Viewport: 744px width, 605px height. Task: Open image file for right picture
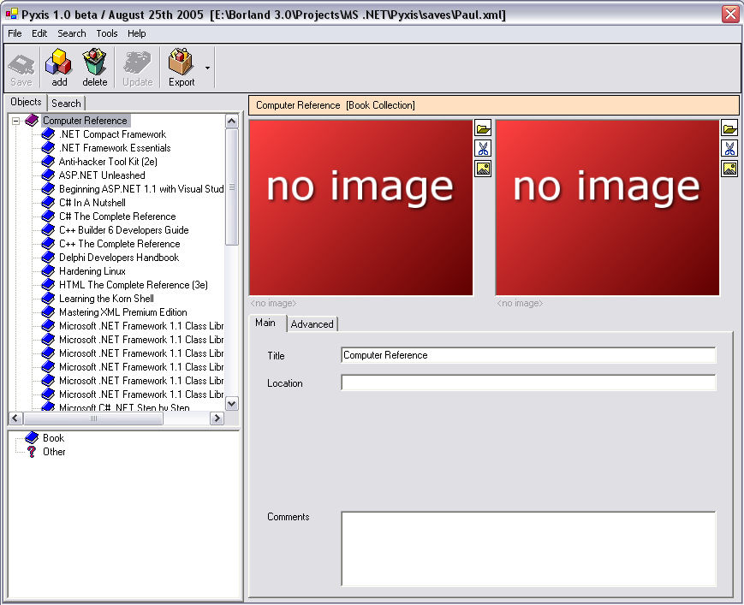coord(729,128)
